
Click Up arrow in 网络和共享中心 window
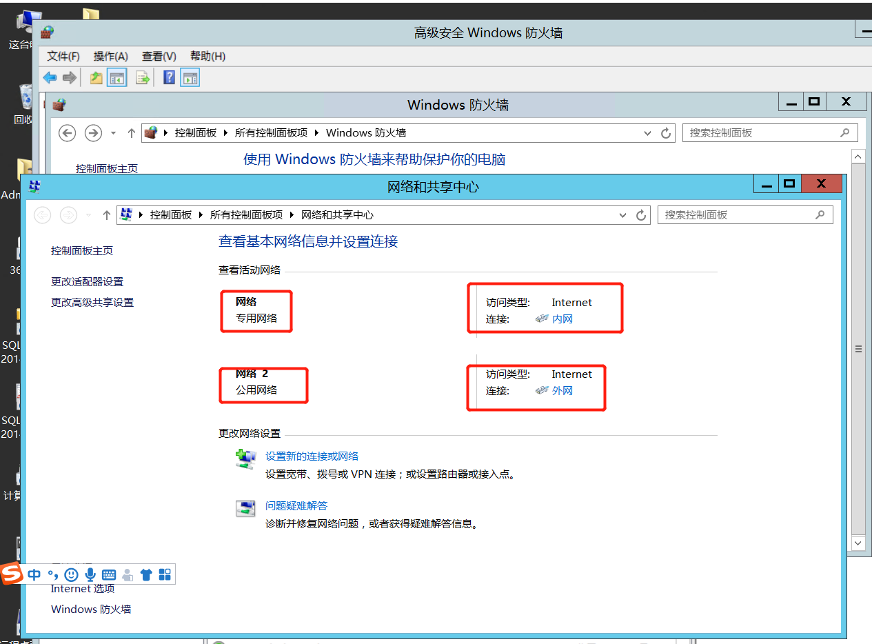(106, 215)
